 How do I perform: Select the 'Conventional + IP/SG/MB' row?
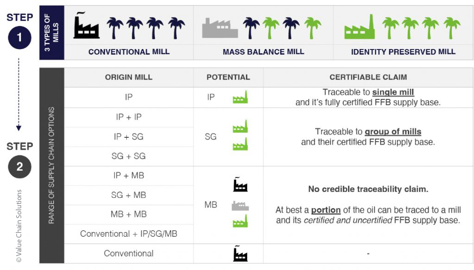pos(129,234)
